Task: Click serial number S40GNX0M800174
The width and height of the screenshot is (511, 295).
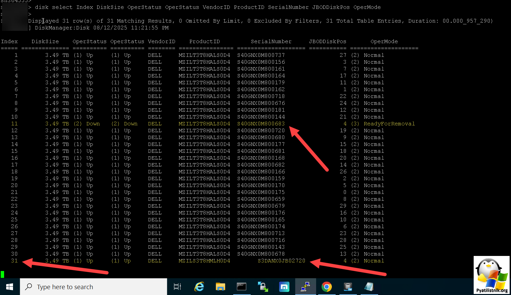Action: coord(261,226)
